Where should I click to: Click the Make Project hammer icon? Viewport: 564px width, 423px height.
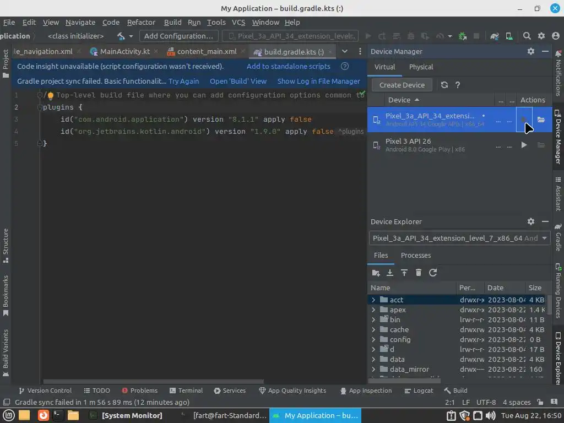point(121,36)
